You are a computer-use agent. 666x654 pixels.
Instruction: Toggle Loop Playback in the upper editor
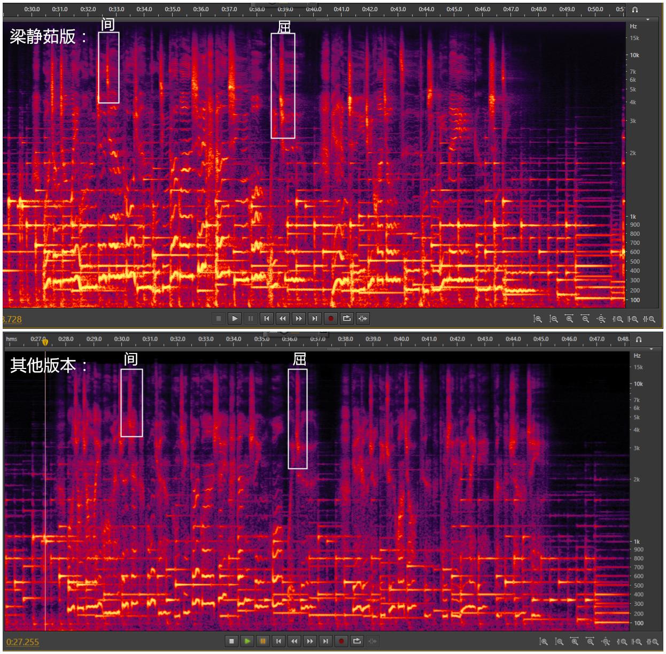pyautogui.click(x=347, y=319)
